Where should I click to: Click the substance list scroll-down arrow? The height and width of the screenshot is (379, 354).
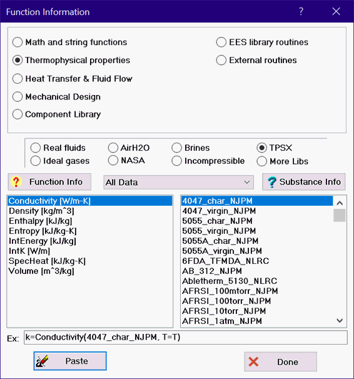point(340,321)
